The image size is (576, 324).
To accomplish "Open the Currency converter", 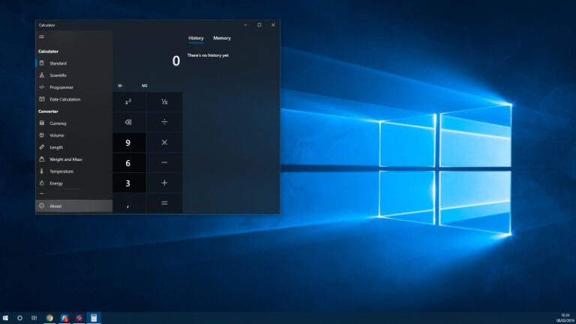I will tap(58, 123).
